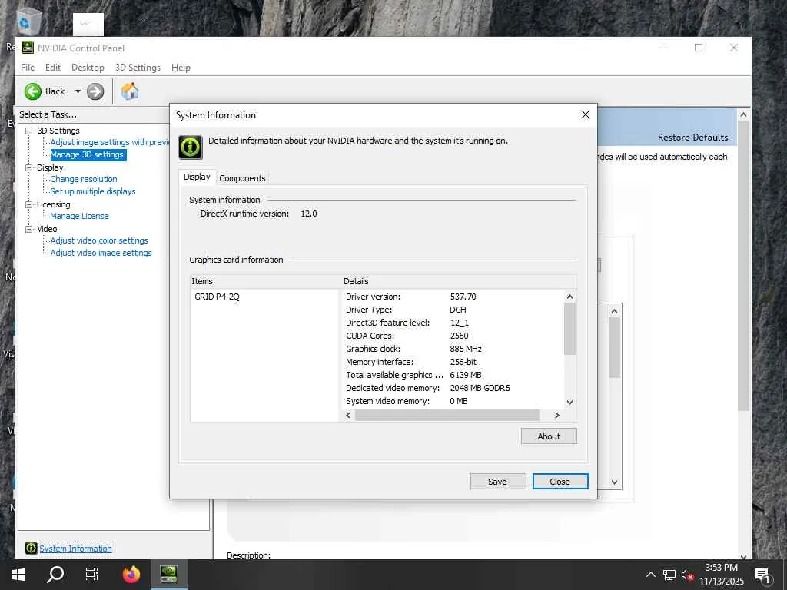Screen dimensions: 787x590
Task: Click the details vertical scrollbar thumb
Action: (569, 329)
